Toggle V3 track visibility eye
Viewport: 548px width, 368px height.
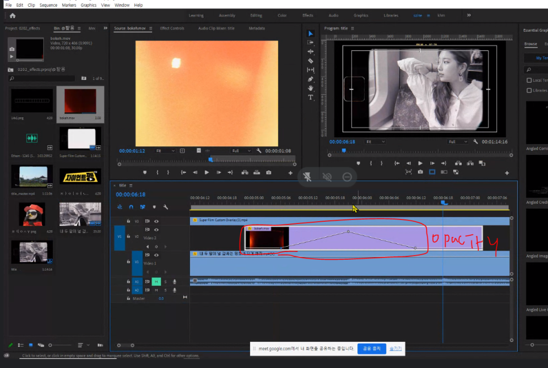click(156, 221)
